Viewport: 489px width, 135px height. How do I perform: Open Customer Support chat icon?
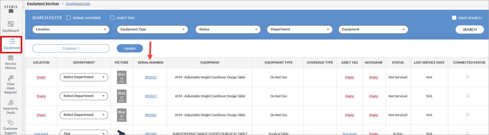[x=11, y=123]
